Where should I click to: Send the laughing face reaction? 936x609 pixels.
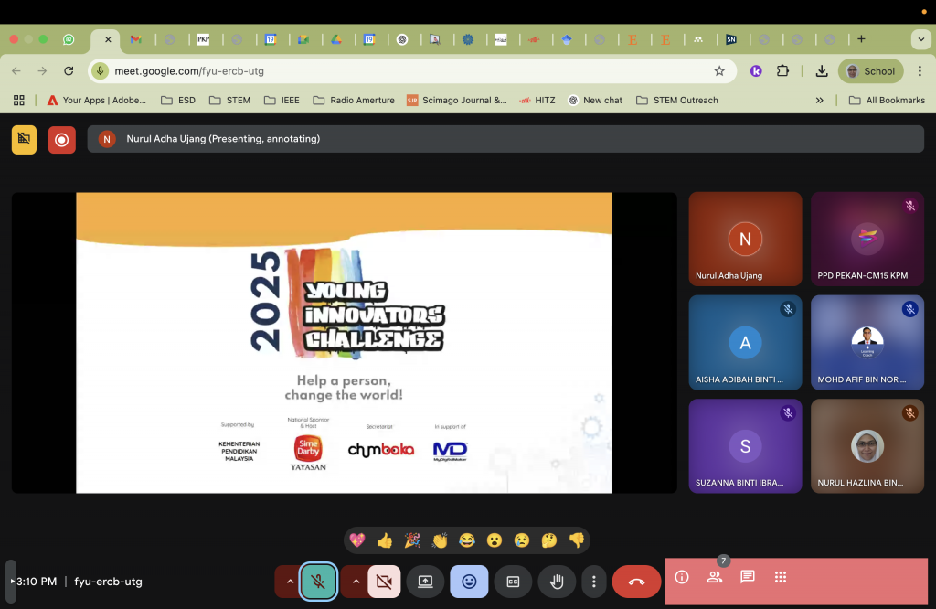point(467,540)
